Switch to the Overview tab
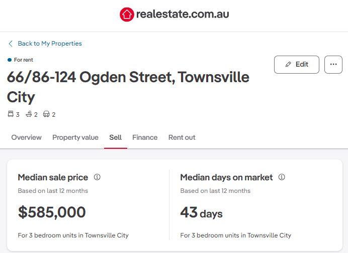 (x=27, y=137)
